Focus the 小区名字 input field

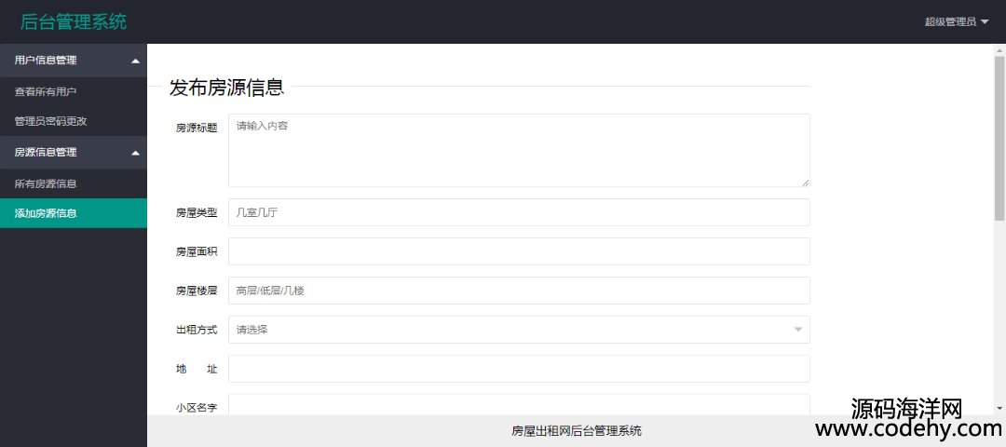point(519,405)
